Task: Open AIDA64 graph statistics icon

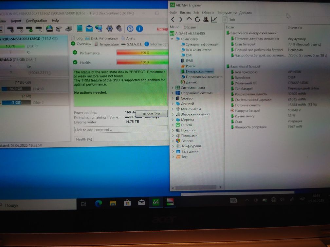Action: pos(214,20)
